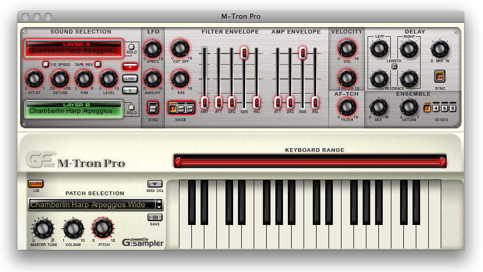The image size is (483, 272).
Task: Open Layer B sound selection display
Action: coord(74,109)
